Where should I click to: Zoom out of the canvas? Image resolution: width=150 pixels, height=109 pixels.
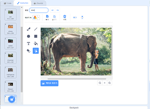coord(100,83)
